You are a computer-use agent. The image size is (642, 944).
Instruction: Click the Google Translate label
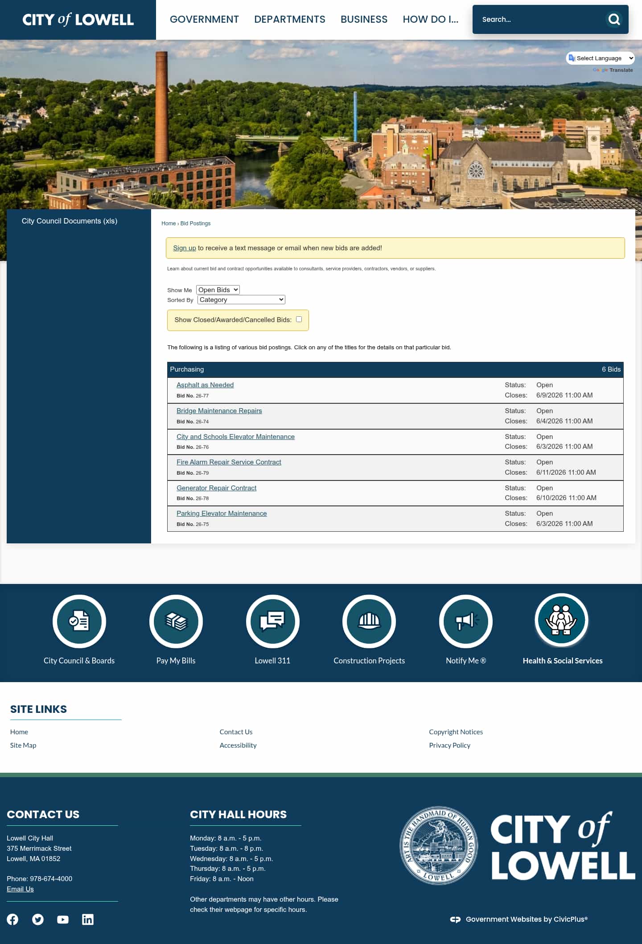pyautogui.click(x=613, y=70)
